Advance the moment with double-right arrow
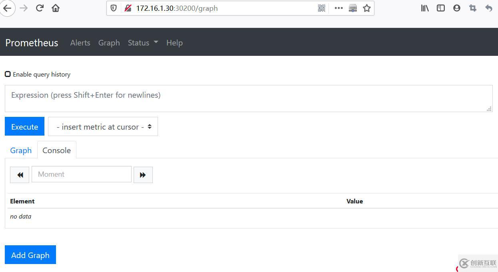 [x=143, y=175]
